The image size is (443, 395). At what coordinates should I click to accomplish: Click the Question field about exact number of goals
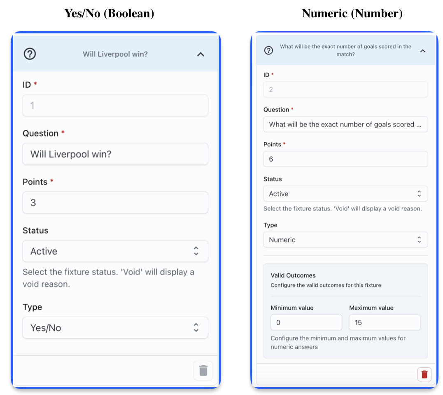[345, 124]
